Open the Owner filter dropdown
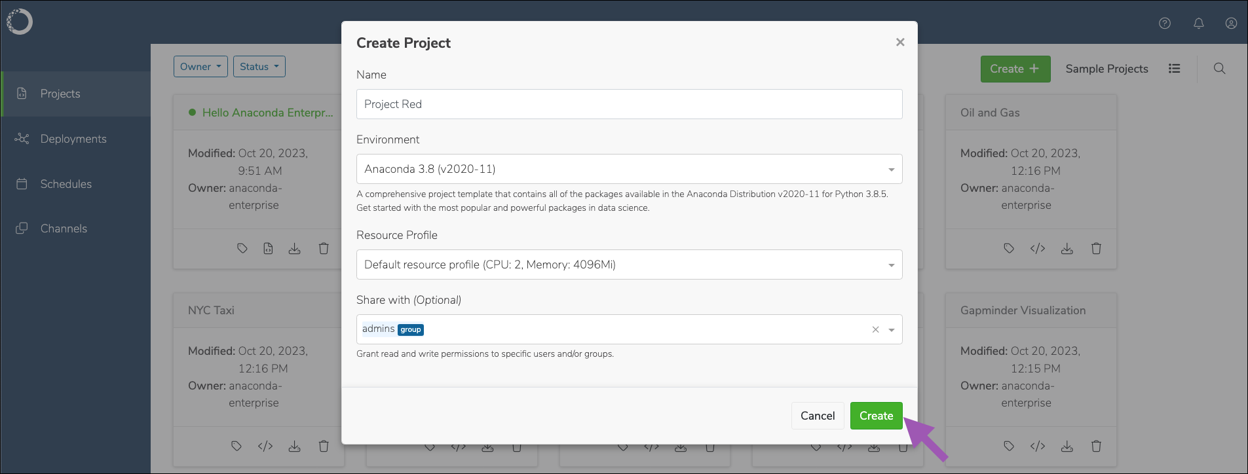The height and width of the screenshot is (474, 1248). (200, 66)
